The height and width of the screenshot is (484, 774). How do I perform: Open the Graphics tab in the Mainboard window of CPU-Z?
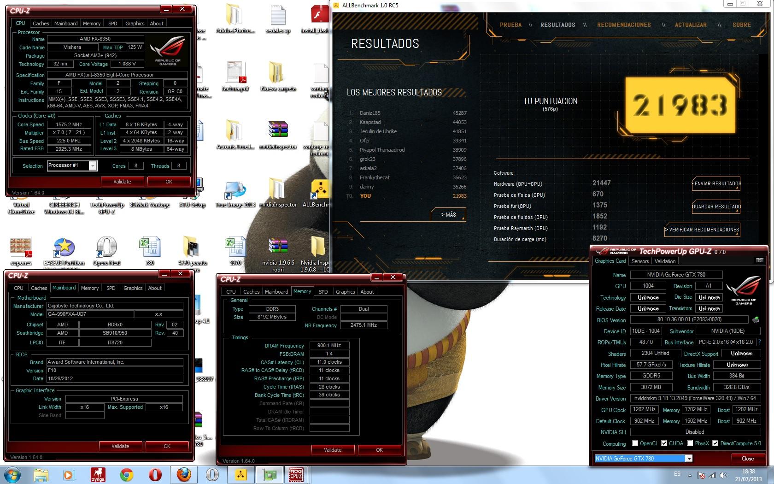coord(133,288)
